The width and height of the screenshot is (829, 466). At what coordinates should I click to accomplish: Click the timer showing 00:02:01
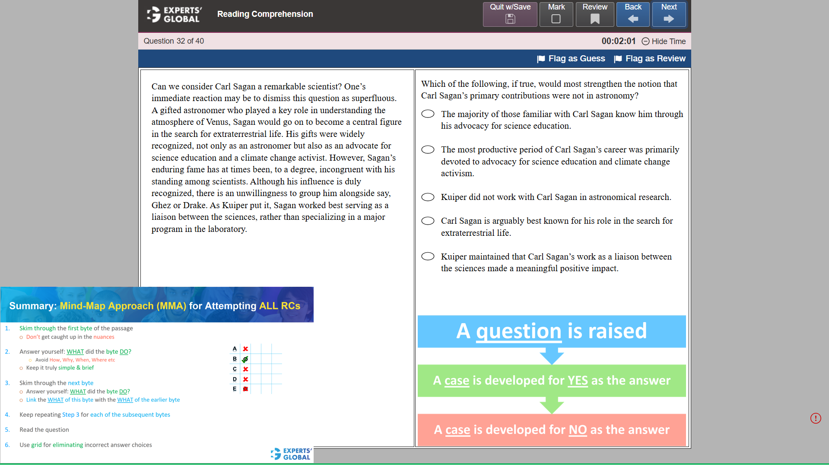(x=618, y=41)
